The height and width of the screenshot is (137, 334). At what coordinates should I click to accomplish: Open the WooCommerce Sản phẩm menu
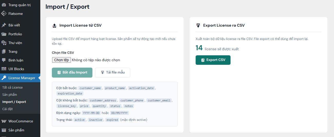[x=16, y=130]
